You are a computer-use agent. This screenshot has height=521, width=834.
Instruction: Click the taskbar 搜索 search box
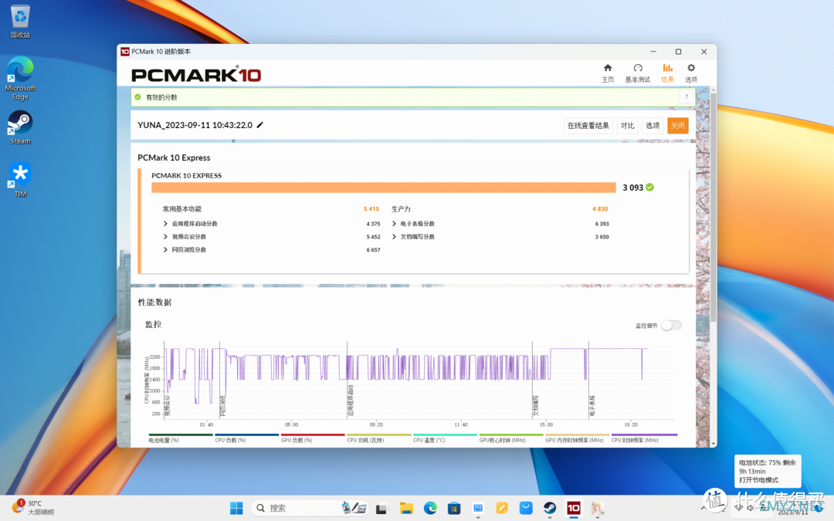pyautogui.click(x=310, y=508)
